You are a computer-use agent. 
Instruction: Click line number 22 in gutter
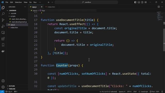click(x=36, y=41)
